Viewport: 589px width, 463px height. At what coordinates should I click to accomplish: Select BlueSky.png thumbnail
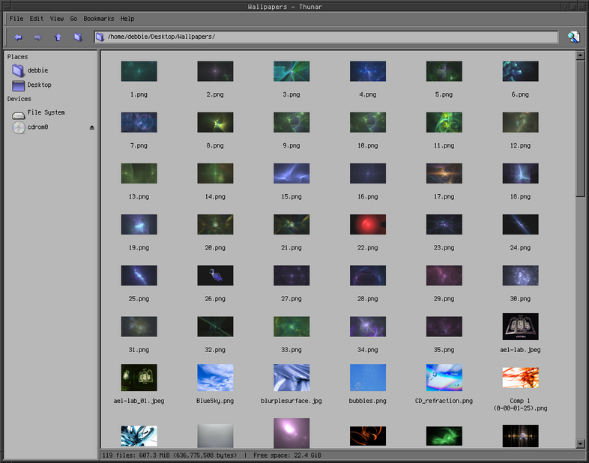point(215,378)
